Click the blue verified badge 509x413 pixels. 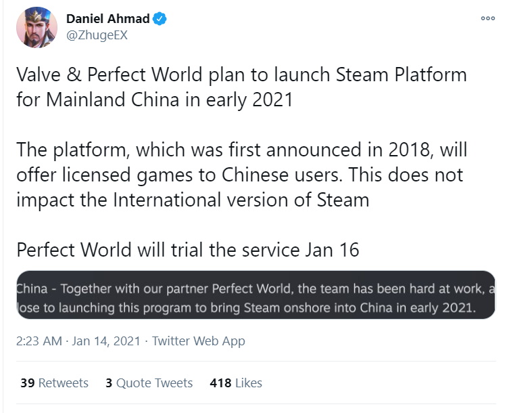pos(160,19)
